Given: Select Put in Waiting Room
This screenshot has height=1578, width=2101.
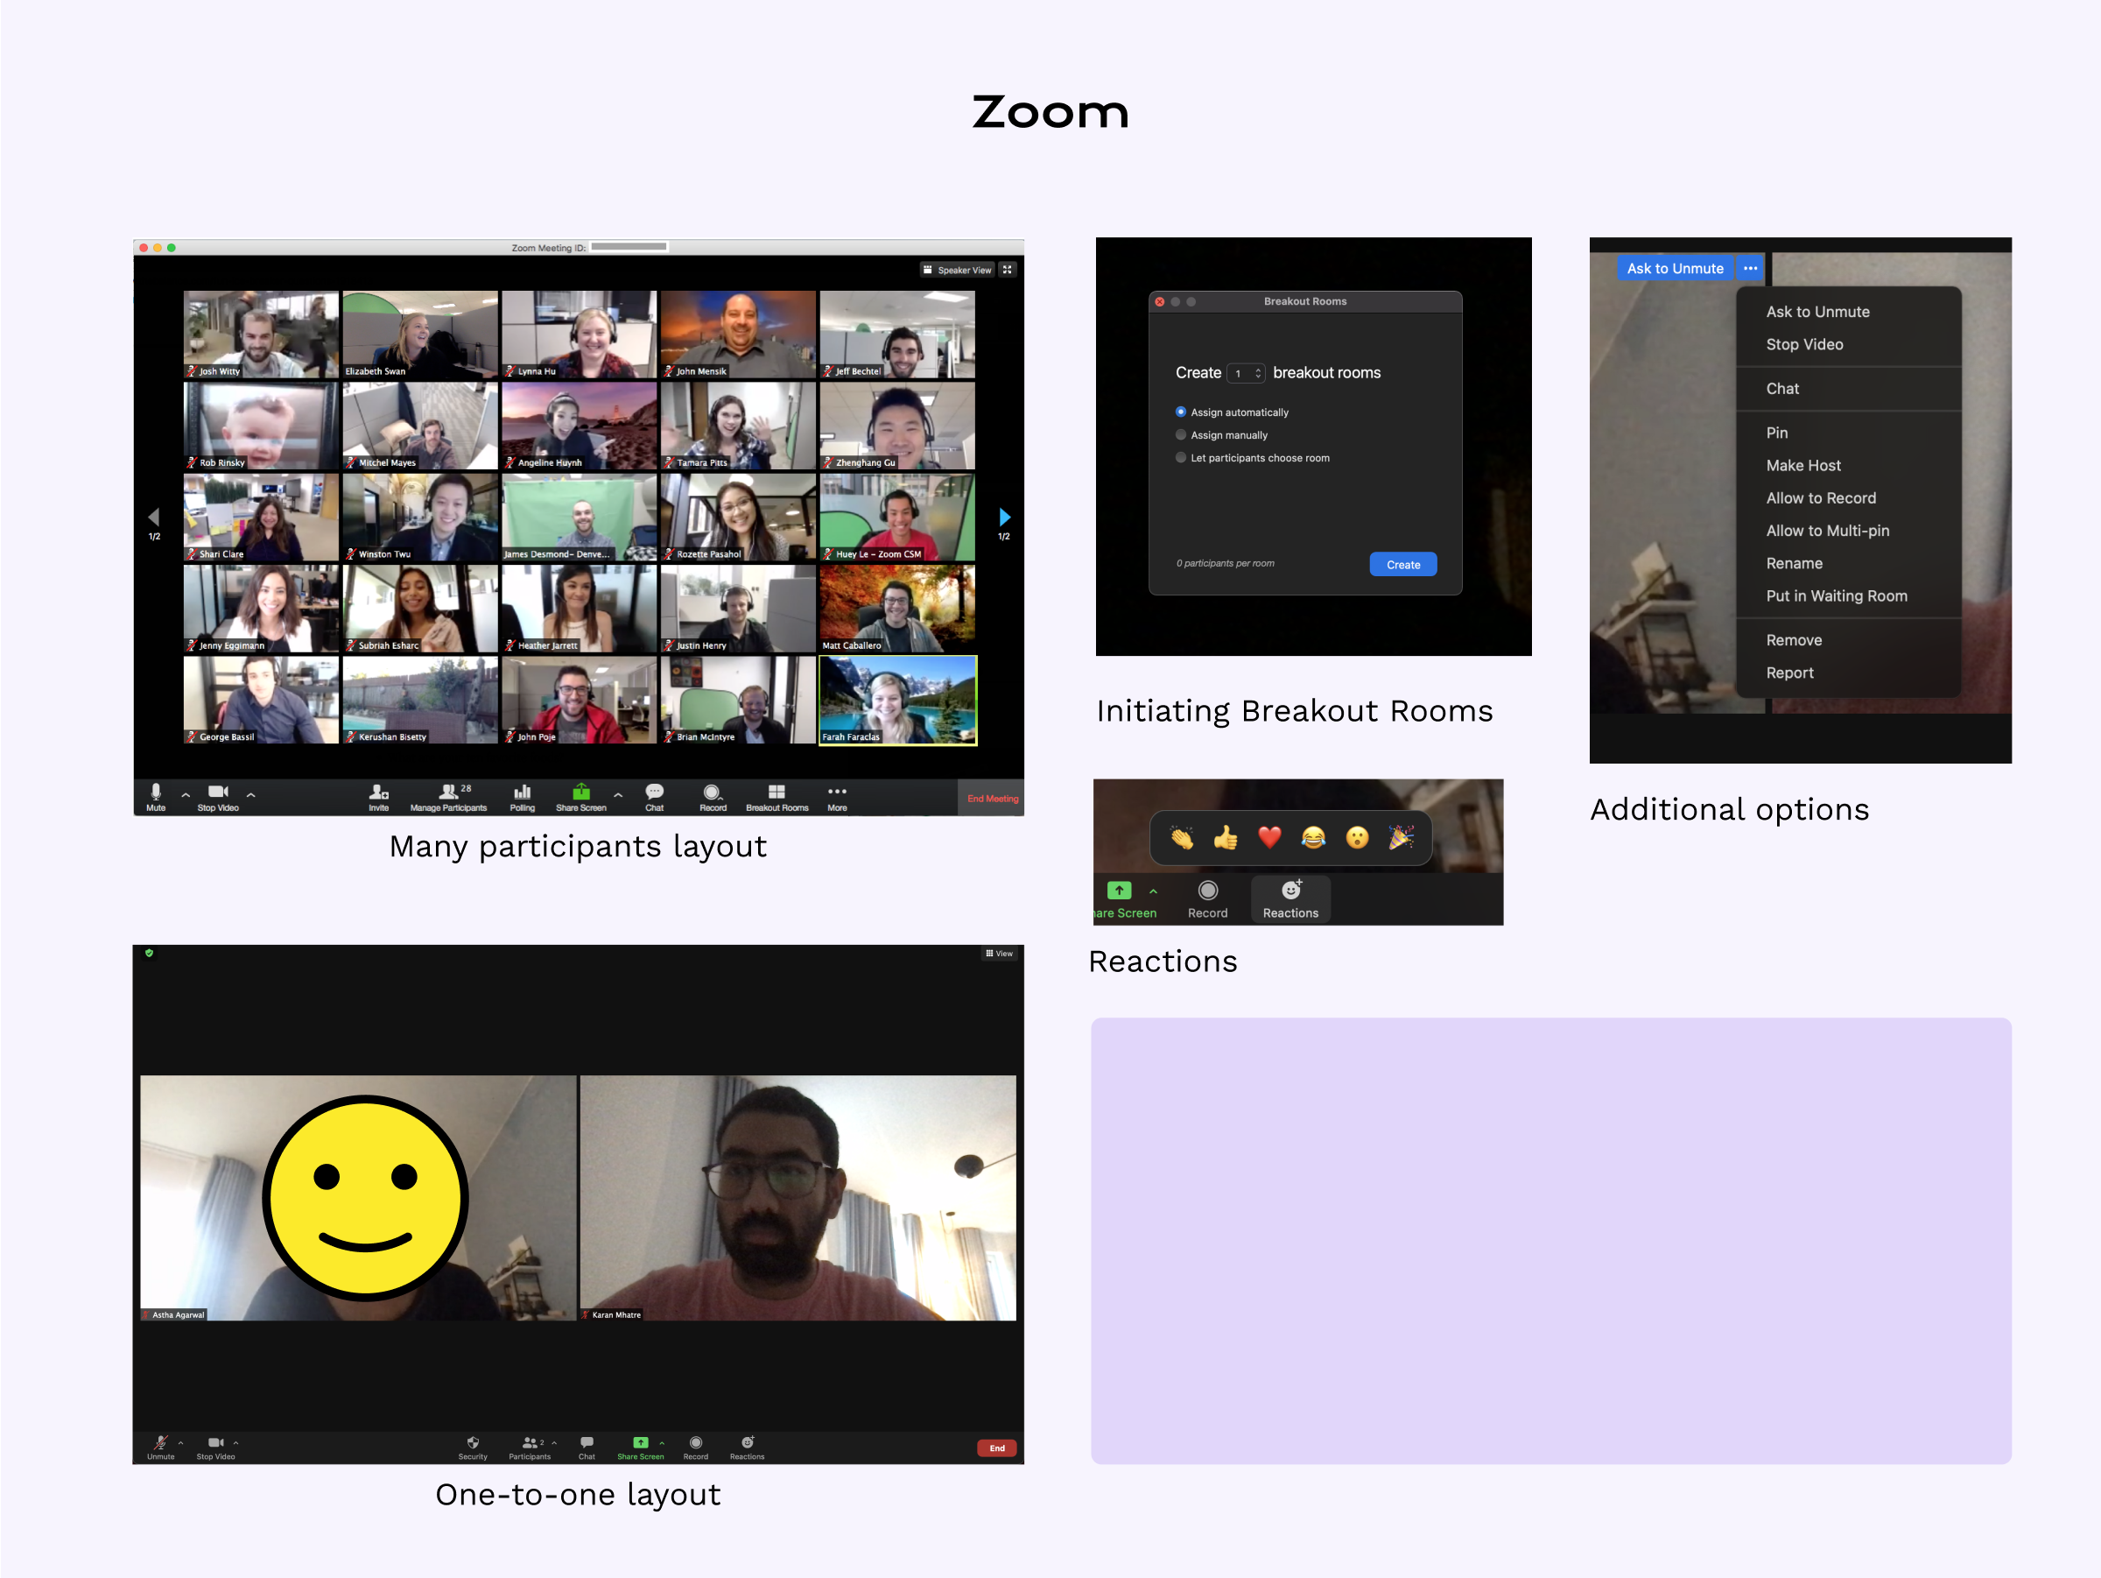Looking at the screenshot, I should pos(1836,595).
